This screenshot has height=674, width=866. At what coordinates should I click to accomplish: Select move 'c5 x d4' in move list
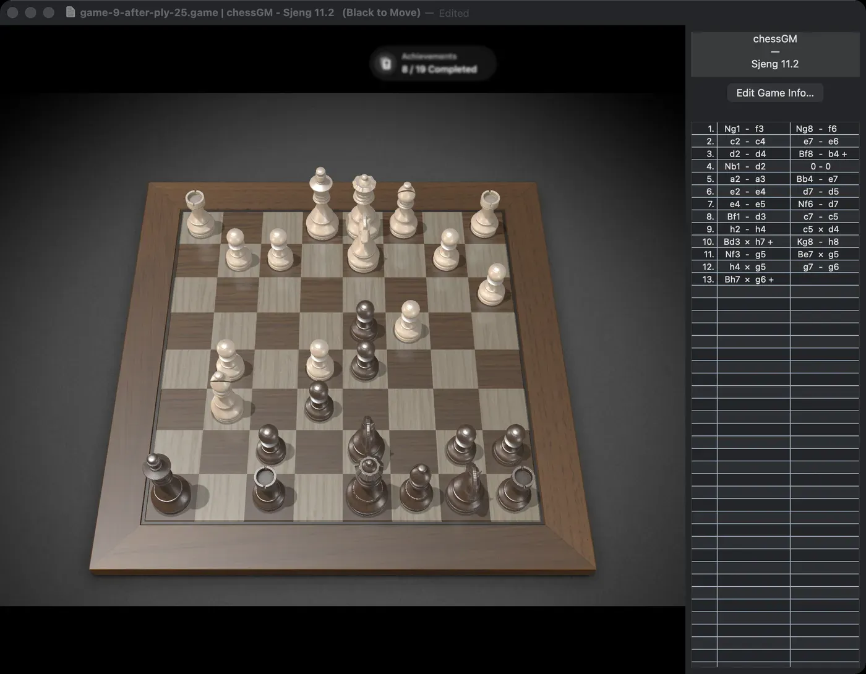click(820, 229)
